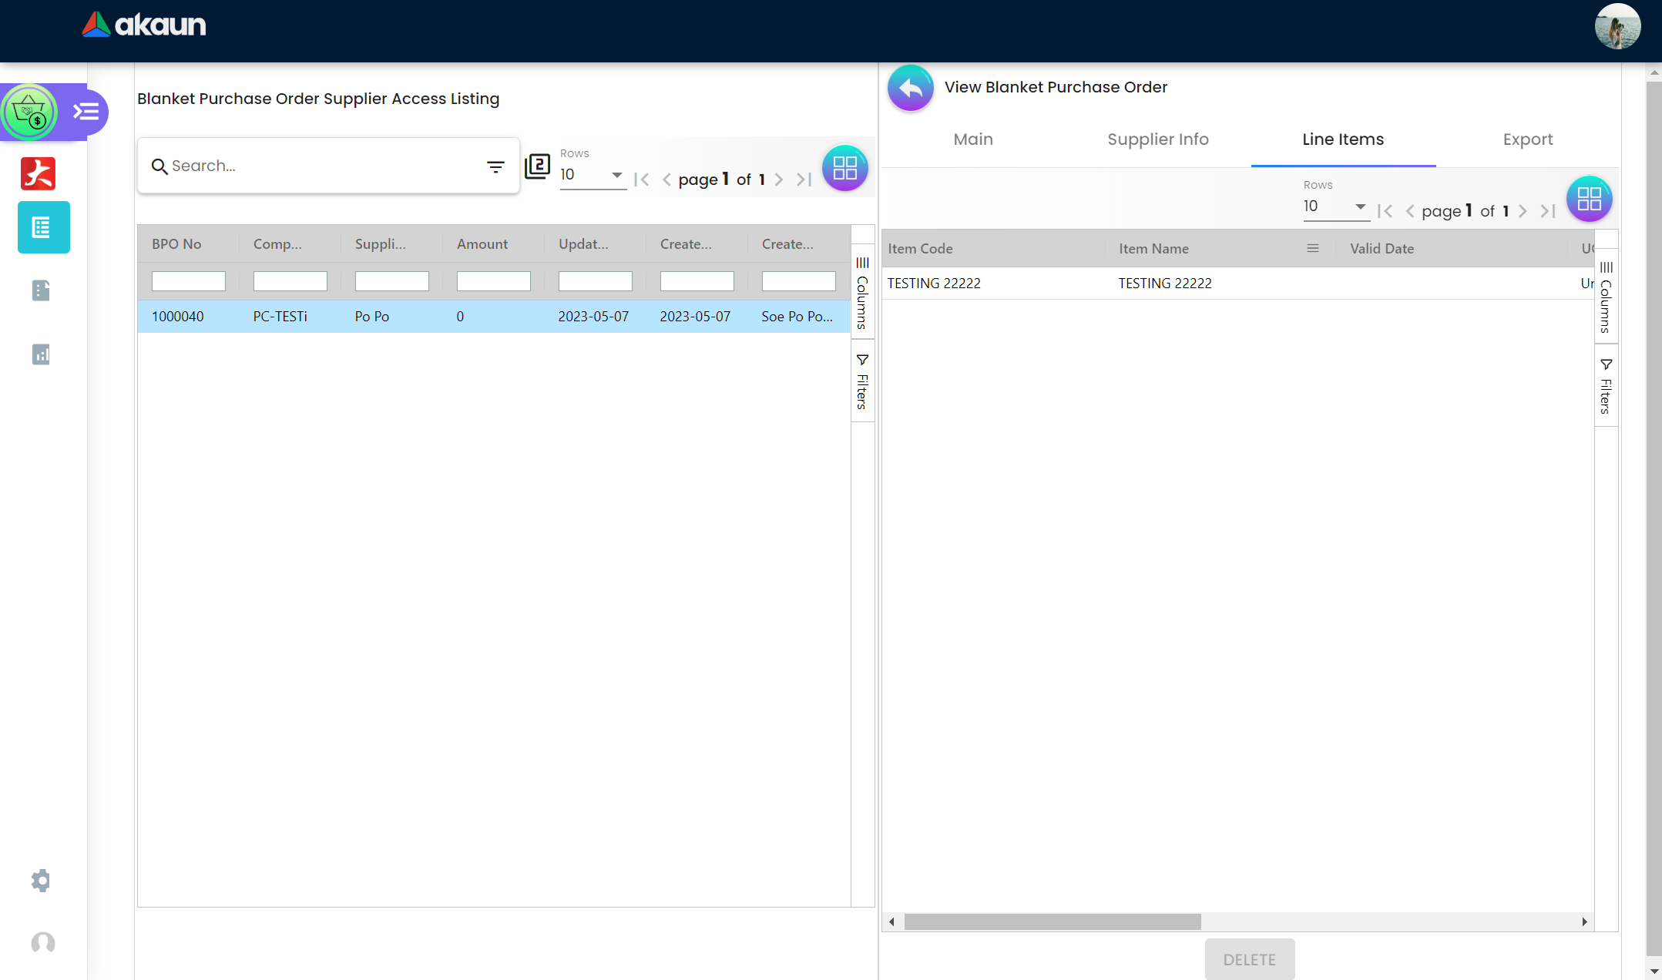Expand the Rows dropdown in listing
Image resolution: width=1662 pixels, height=980 pixels.
593,175
